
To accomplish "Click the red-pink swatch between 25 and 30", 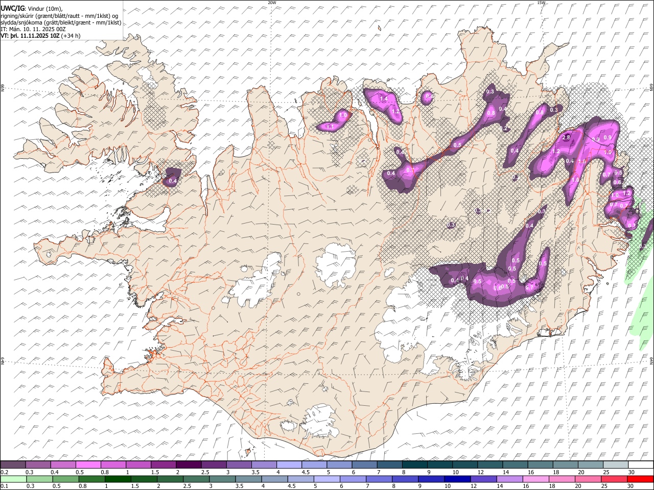I will [x=614, y=479].
